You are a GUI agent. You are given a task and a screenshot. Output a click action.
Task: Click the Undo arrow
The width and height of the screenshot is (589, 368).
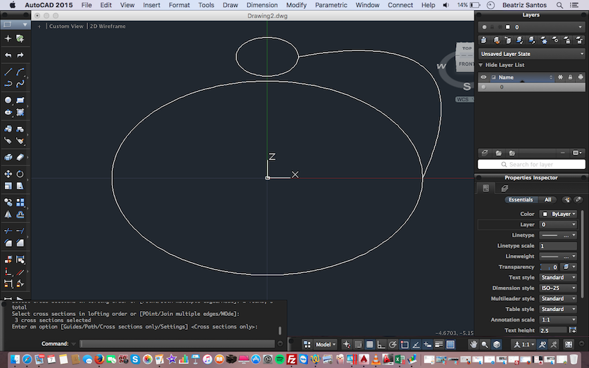[8, 55]
